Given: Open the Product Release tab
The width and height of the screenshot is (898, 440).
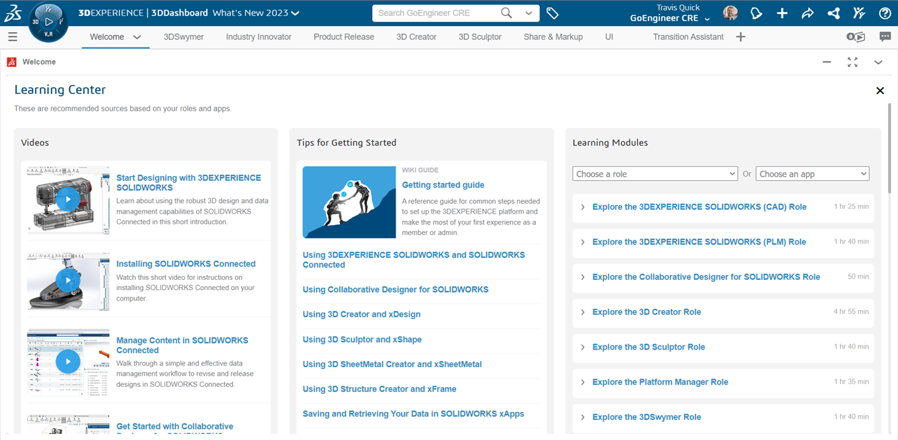Looking at the screenshot, I should pos(343,37).
